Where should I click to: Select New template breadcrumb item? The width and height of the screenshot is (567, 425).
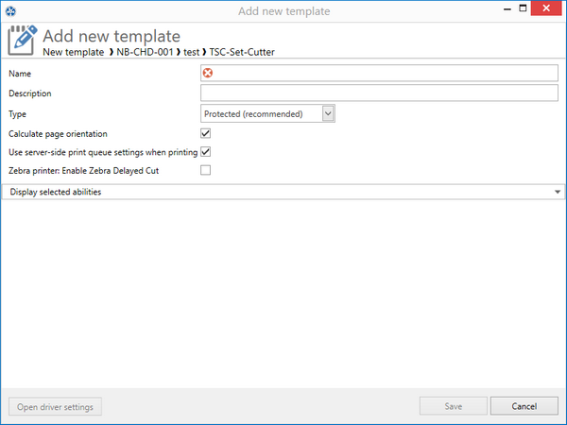74,52
